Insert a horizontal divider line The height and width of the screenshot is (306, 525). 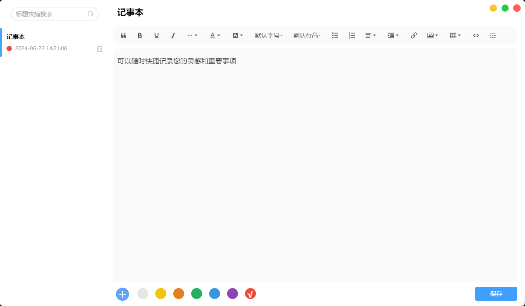click(493, 35)
